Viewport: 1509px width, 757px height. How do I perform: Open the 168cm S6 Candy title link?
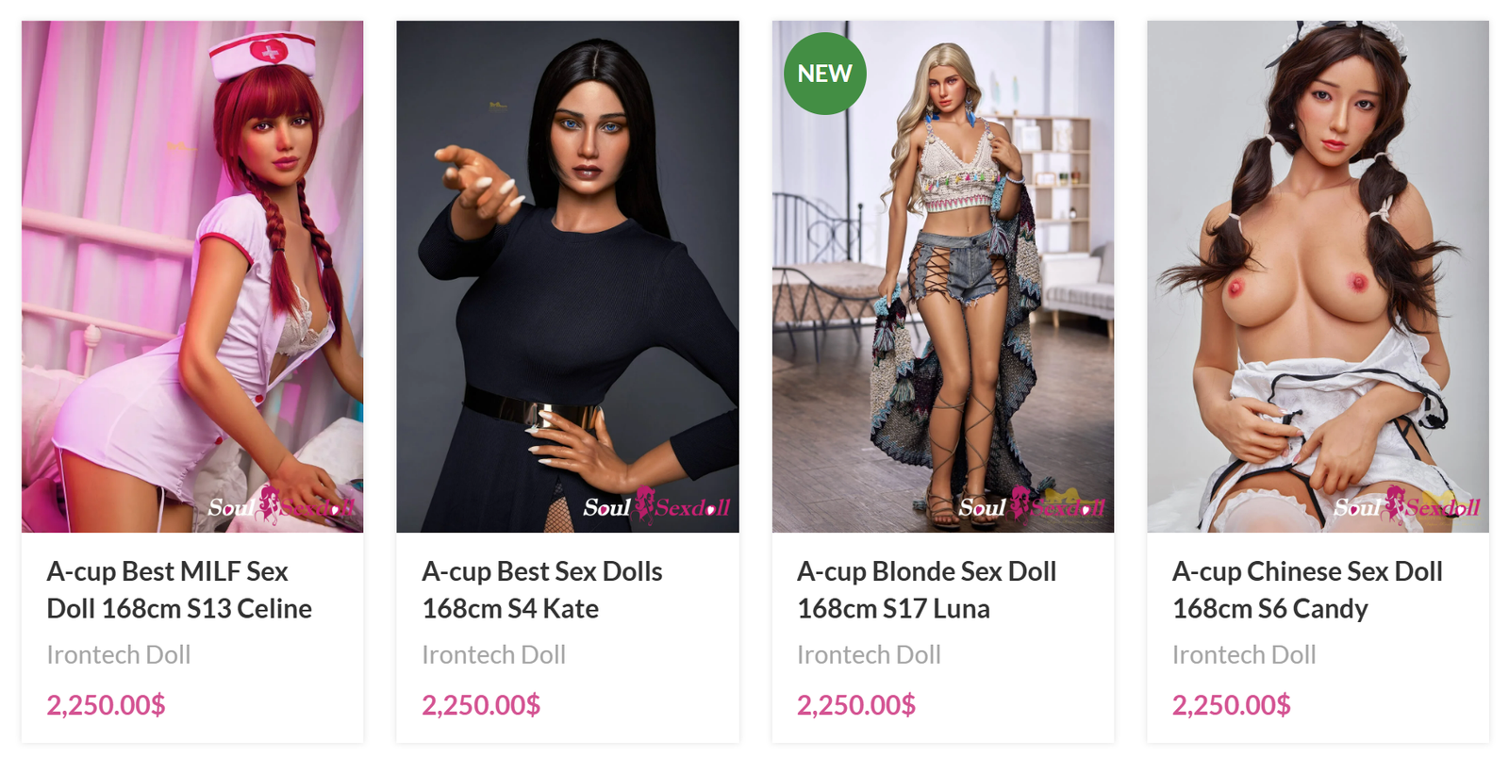point(1307,590)
